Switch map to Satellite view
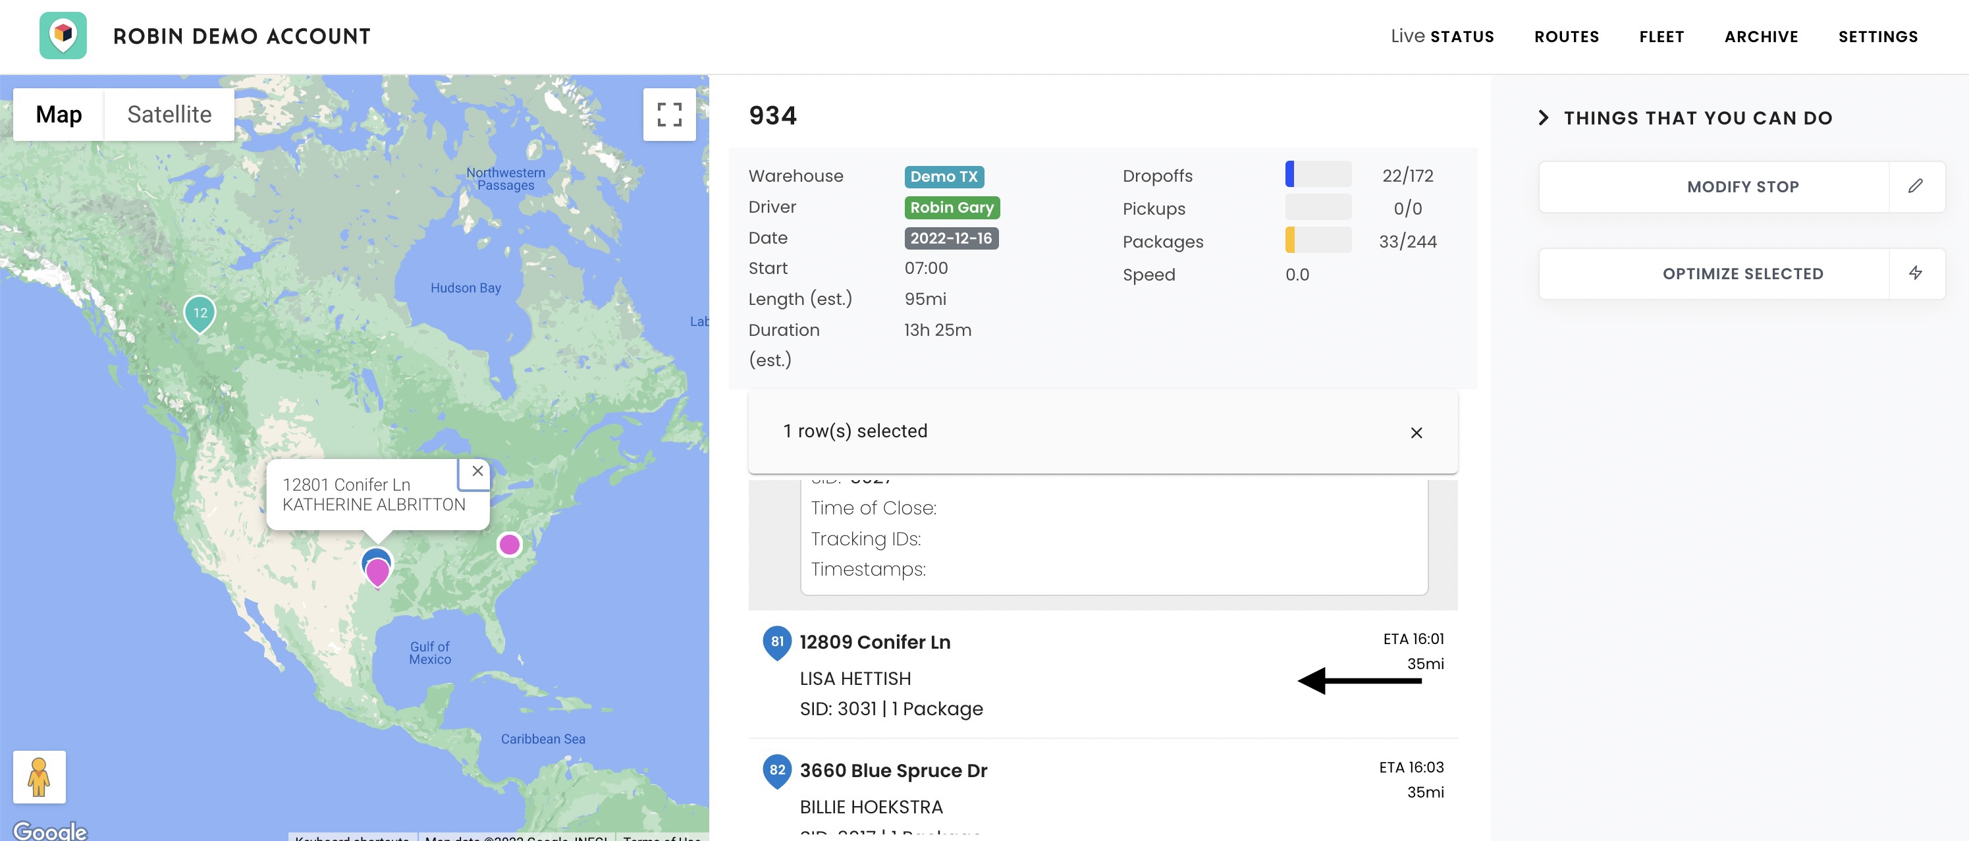This screenshot has width=1969, height=841. point(169,115)
